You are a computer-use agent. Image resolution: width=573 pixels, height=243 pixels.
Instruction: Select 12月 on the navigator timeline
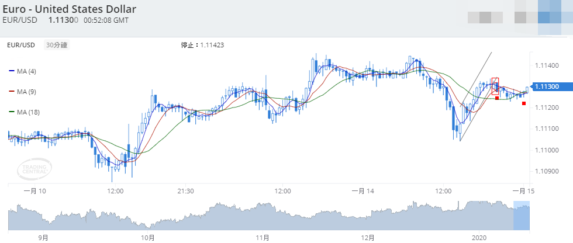[x=368, y=237]
